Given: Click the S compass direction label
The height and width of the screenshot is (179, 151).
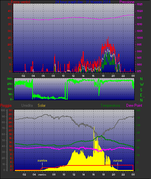Looking at the screenshot, I should [x=141, y=90].
